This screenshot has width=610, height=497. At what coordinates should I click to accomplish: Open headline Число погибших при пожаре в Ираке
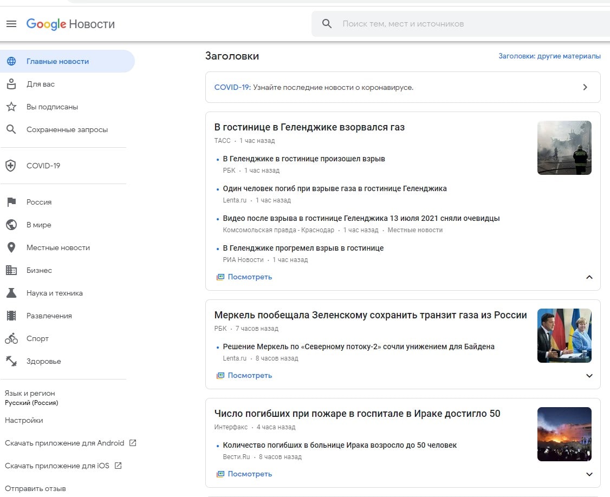(x=357, y=414)
